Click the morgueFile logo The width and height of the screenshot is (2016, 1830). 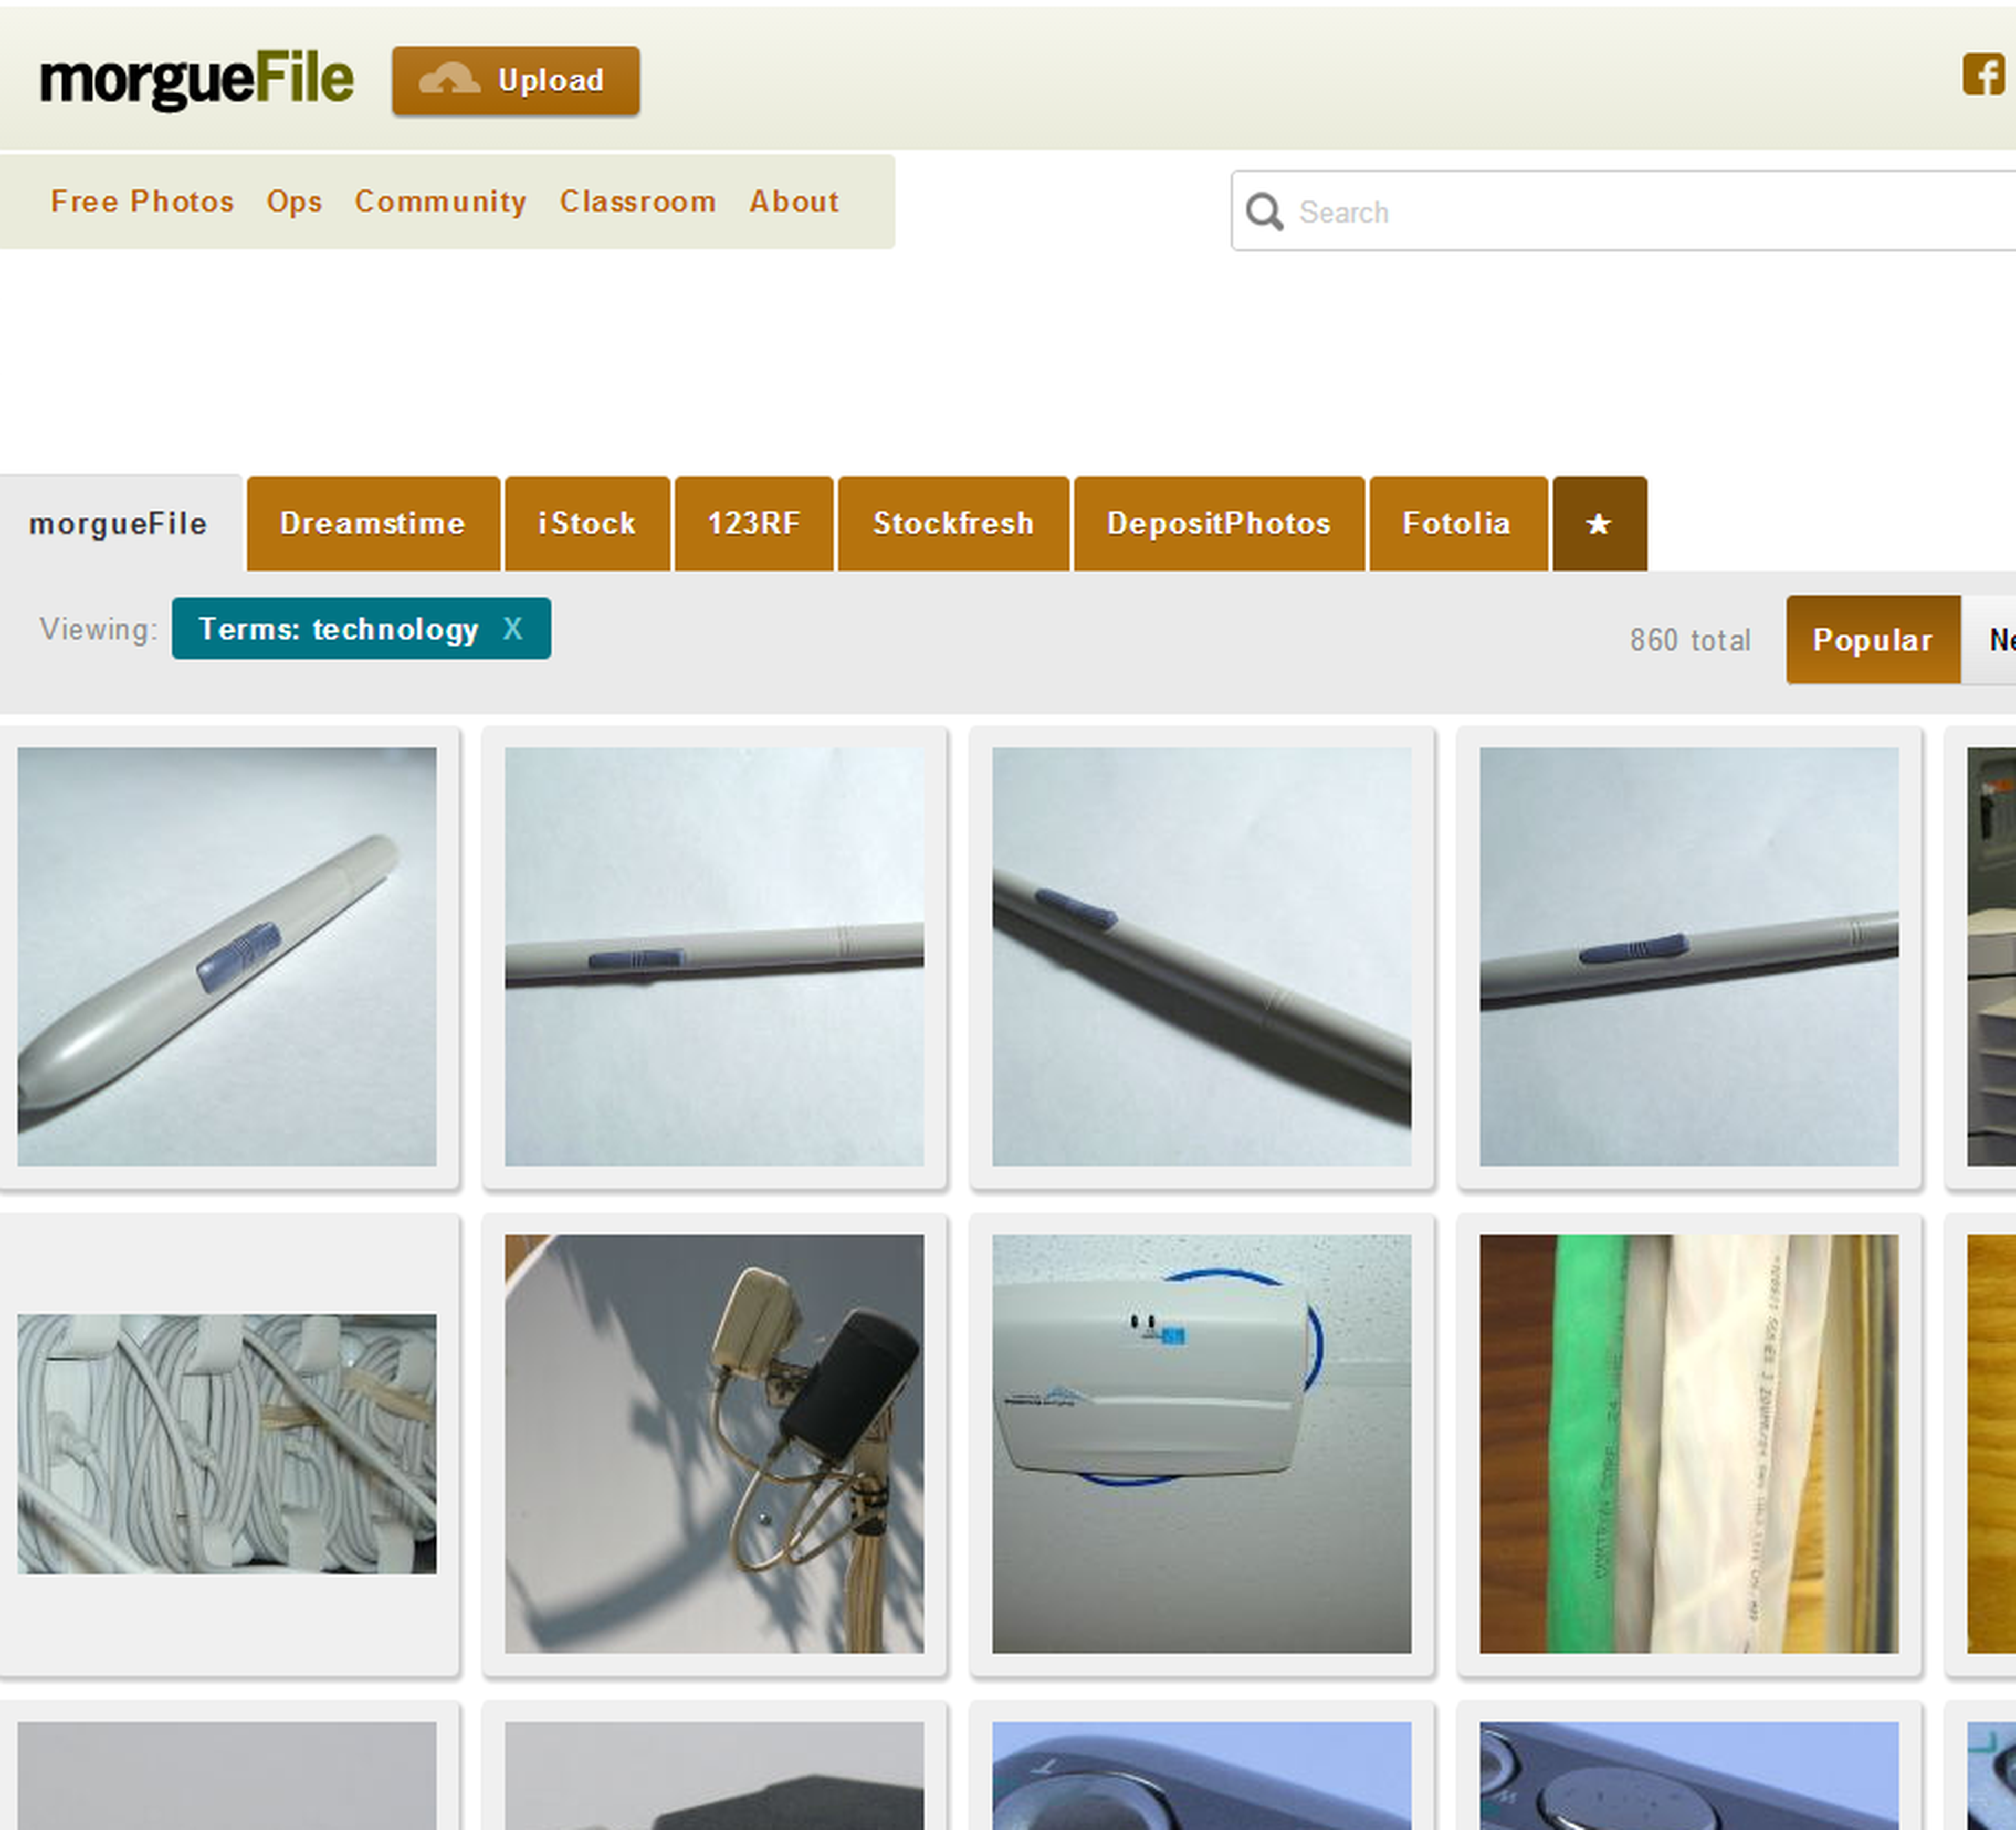click(x=197, y=80)
